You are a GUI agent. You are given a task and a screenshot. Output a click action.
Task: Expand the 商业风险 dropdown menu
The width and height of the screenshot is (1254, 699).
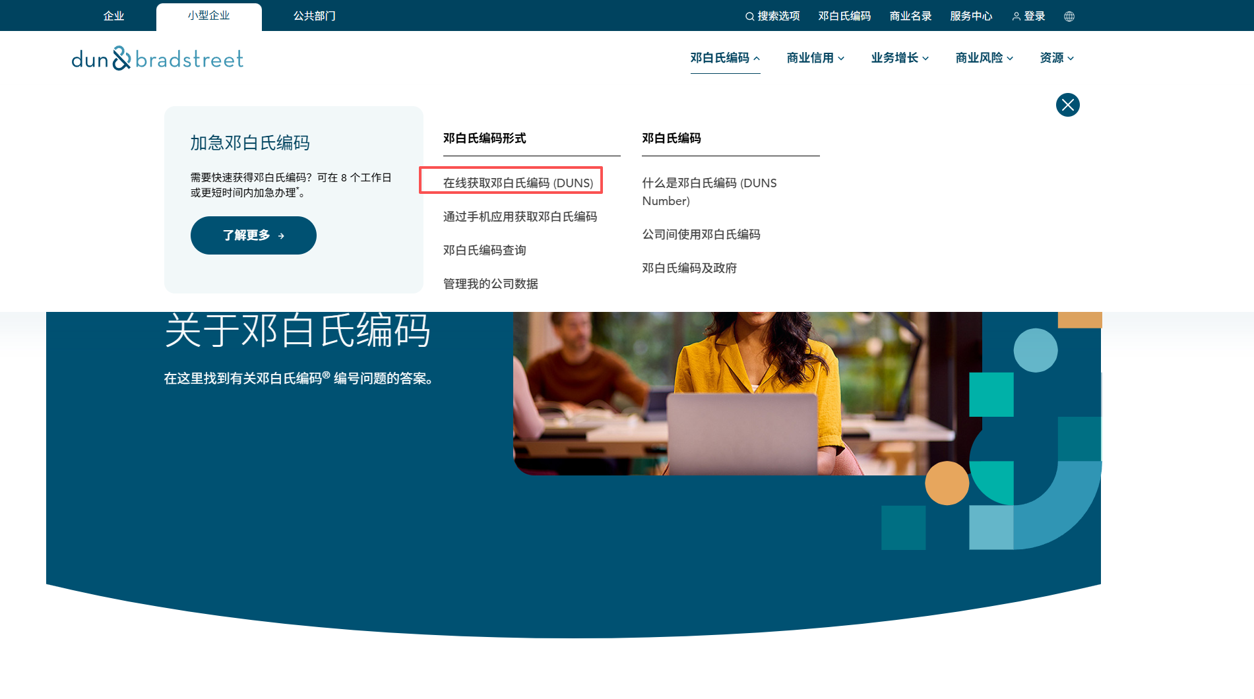coord(984,58)
